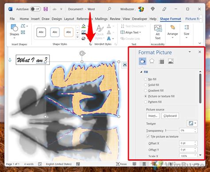Screen dimensions: 210x172
Task: Click the Format Picture pane scrollbar
Action: 200,88
